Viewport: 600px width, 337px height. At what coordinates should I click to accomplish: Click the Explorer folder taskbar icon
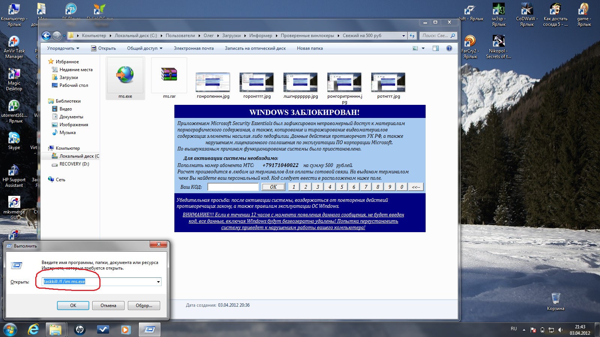point(55,330)
